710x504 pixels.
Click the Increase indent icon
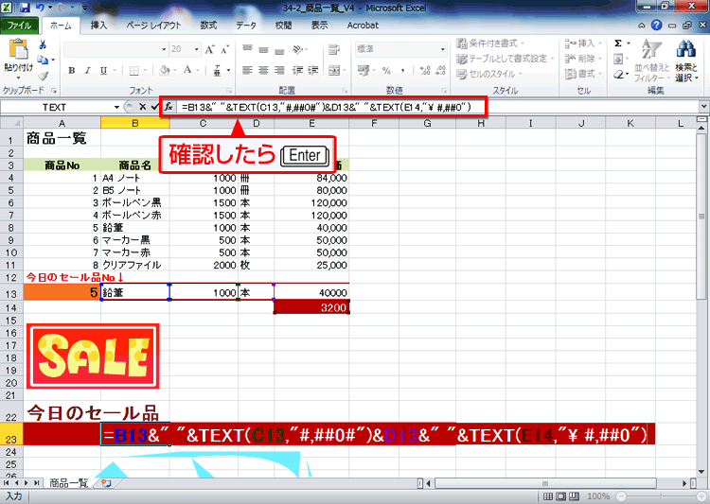point(313,70)
